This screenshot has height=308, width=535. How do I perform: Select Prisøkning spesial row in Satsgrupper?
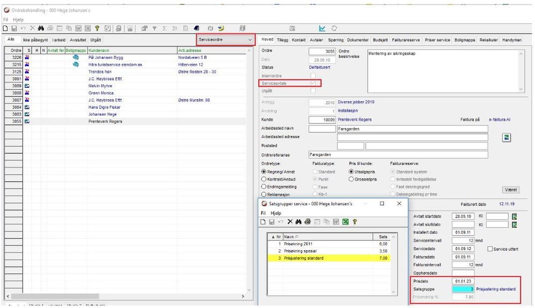(x=329, y=251)
